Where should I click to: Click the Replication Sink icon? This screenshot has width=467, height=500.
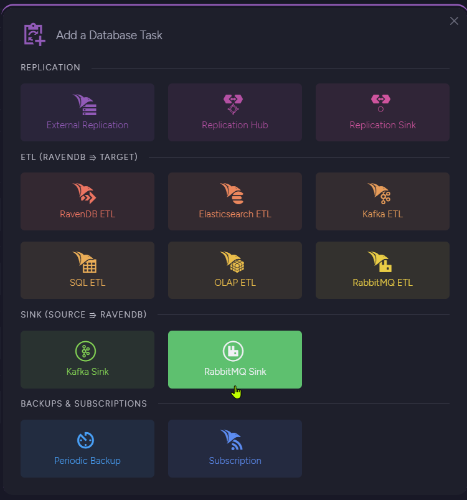[x=380, y=103]
